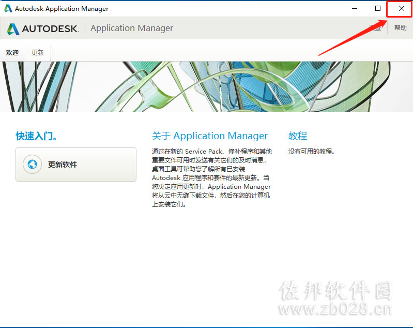Image resolution: width=413 pixels, height=328 pixels.
Task: Click the green and blue banner image
Action: point(207,86)
